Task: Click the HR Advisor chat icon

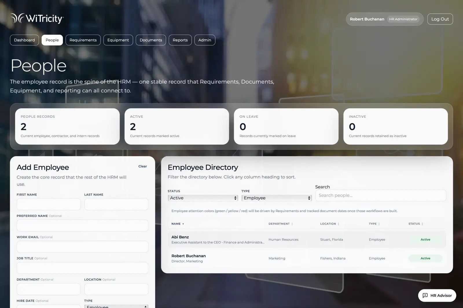Action: (x=425, y=295)
